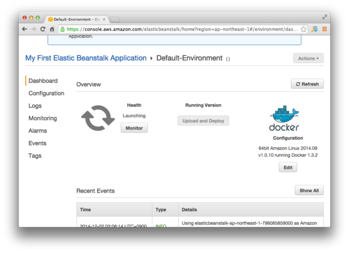Click the Type column header
This screenshot has width=349, height=253.
coord(165,209)
